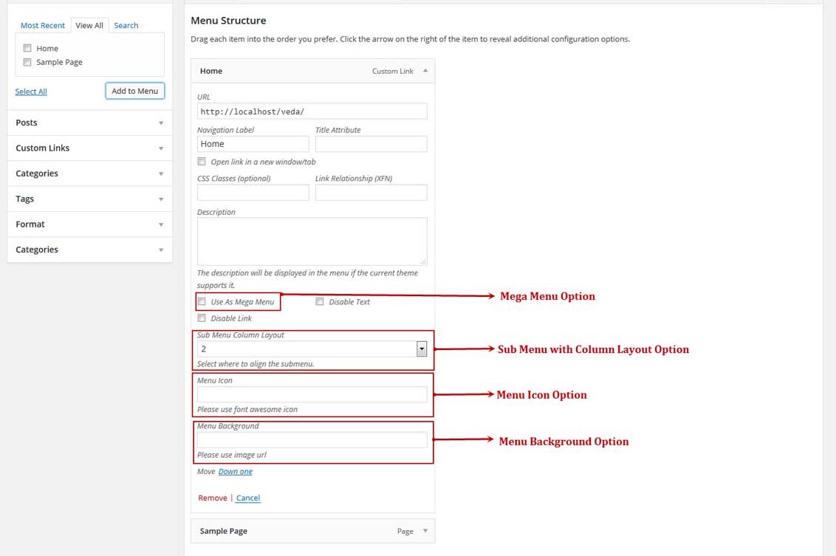Click the Remove link

click(x=213, y=498)
